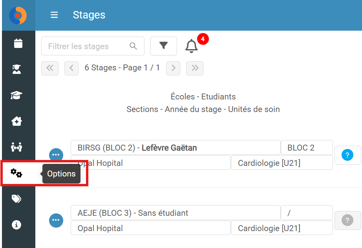Focus the 'Filtrer les stages' search field
The width and height of the screenshot is (362, 248).
[93, 46]
